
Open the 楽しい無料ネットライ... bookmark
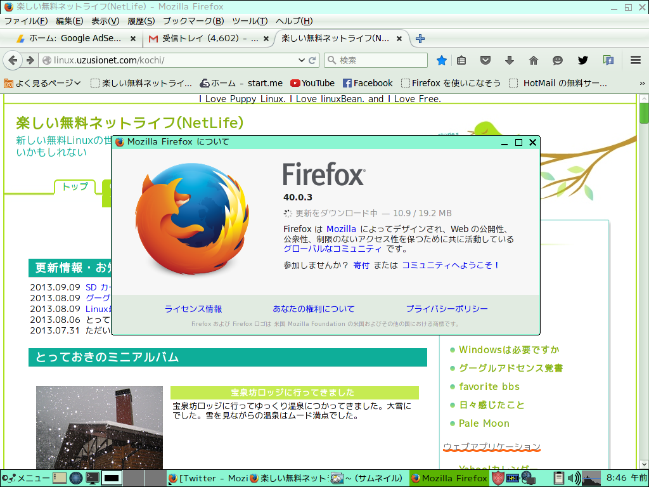(141, 83)
